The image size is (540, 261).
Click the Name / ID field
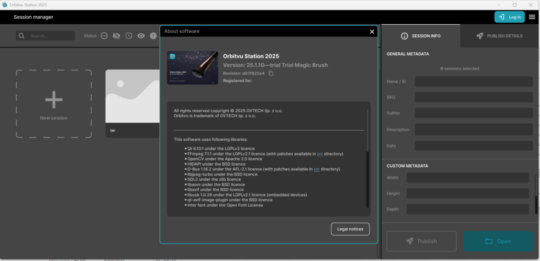click(x=474, y=82)
